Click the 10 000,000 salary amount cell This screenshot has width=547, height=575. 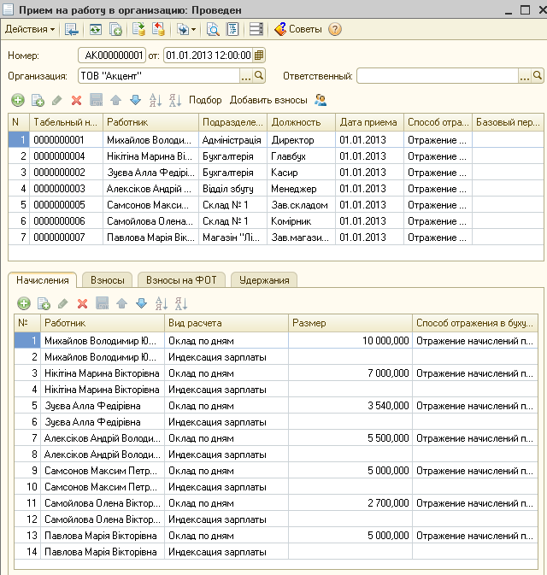350,341
